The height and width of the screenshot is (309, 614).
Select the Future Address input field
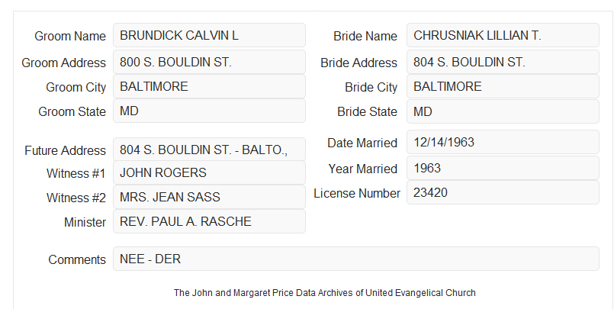[209, 150]
